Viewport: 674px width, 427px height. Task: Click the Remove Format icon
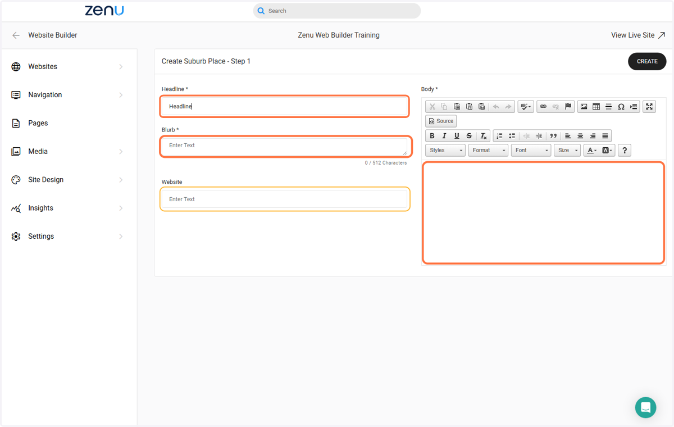point(483,136)
